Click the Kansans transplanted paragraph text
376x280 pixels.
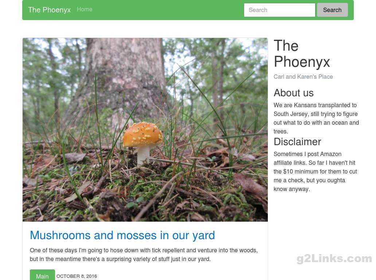316,118
